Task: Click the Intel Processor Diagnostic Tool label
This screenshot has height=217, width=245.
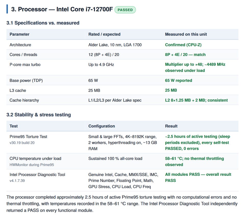Action: (x=37, y=175)
